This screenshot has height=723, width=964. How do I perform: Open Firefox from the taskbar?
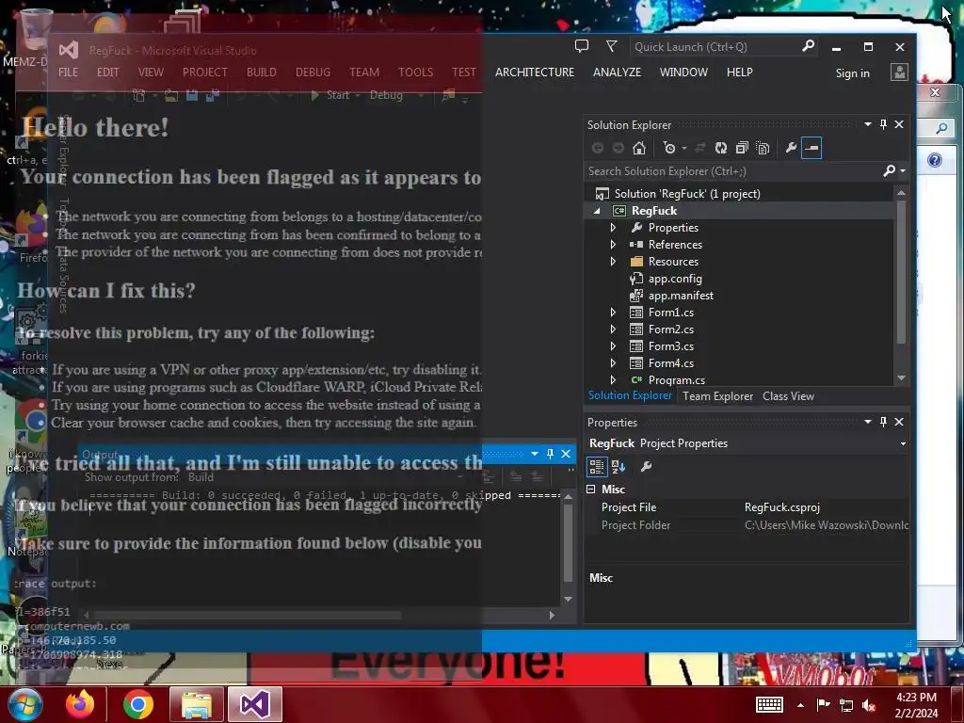(79, 704)
